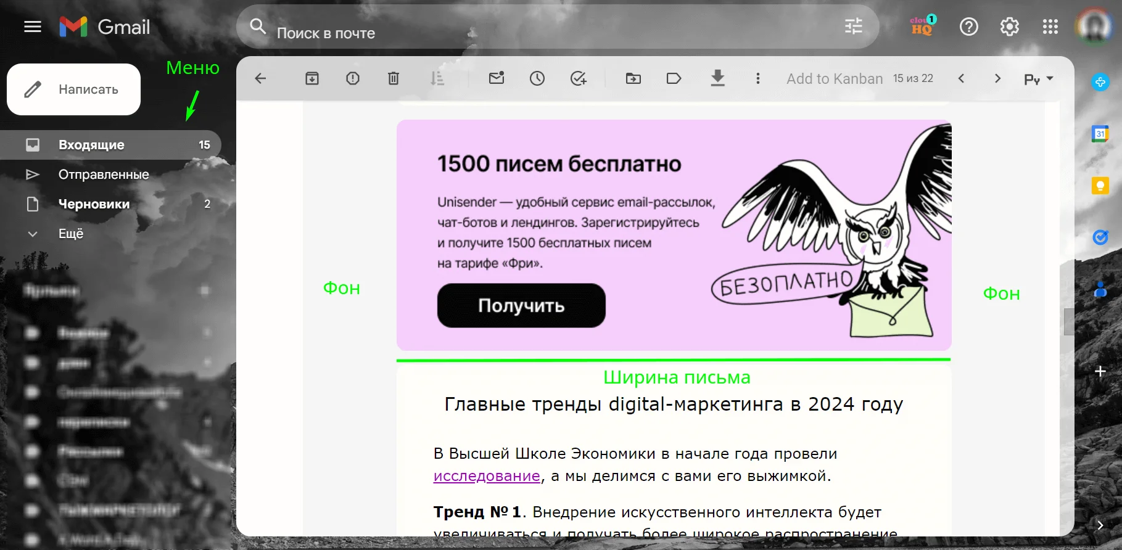
Task: Report this email as spam
Action: (x=353, y=78)
